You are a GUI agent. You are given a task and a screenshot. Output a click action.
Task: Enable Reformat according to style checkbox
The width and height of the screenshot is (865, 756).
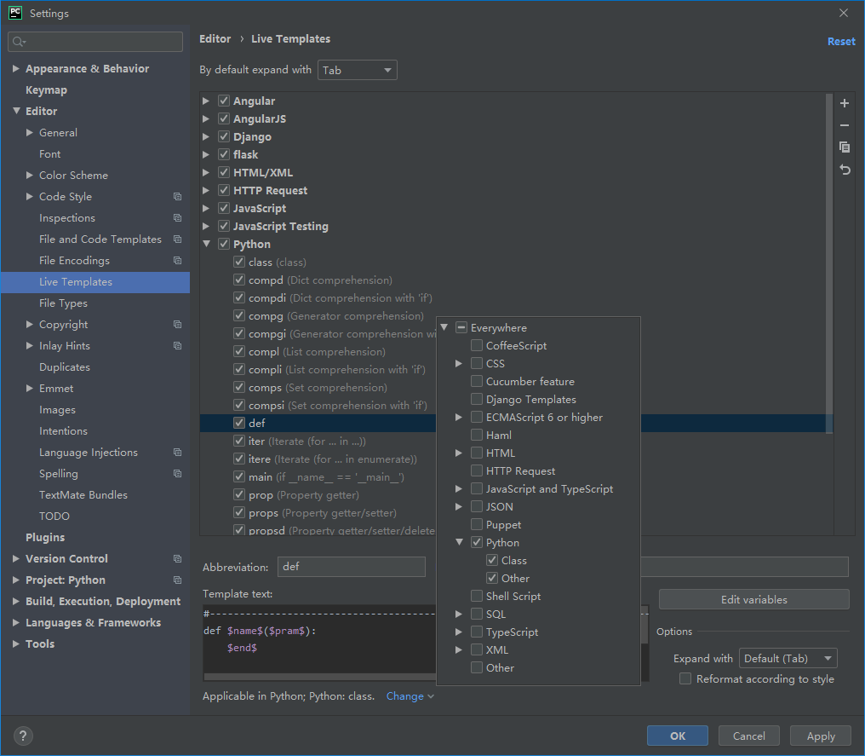click(x=685, y=678)
